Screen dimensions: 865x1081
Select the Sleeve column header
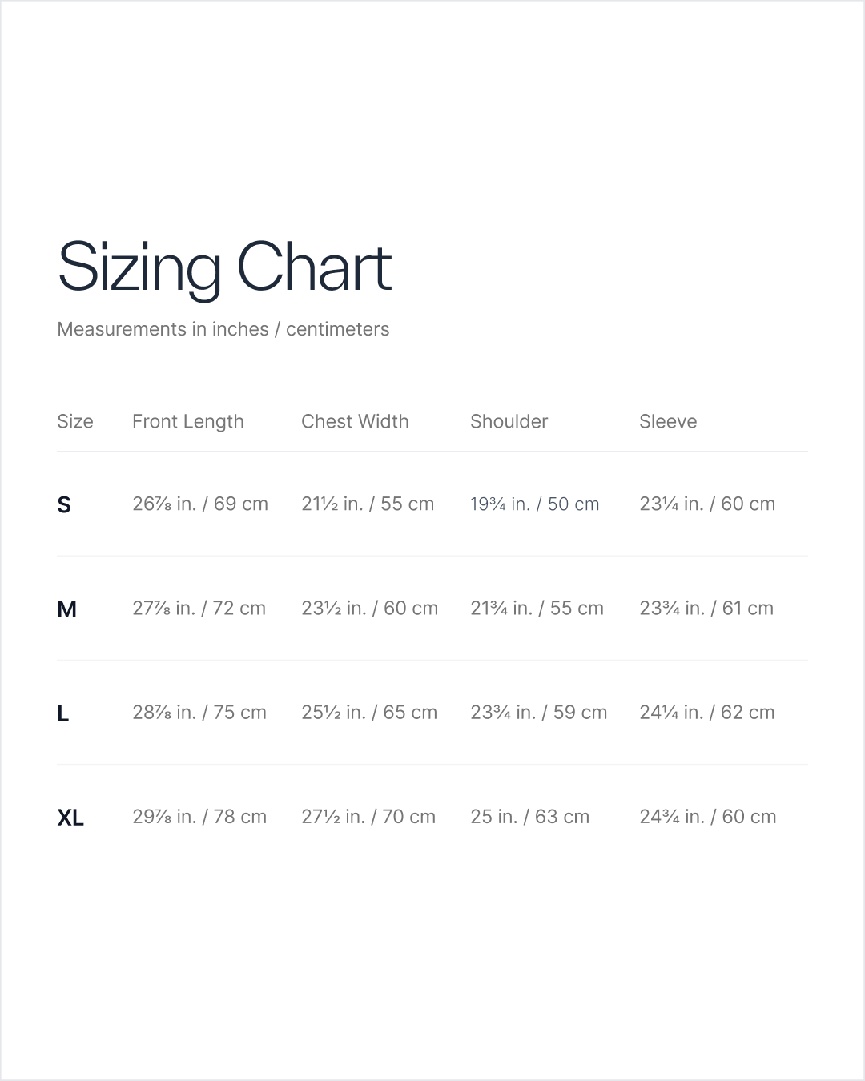pos(668,421)
